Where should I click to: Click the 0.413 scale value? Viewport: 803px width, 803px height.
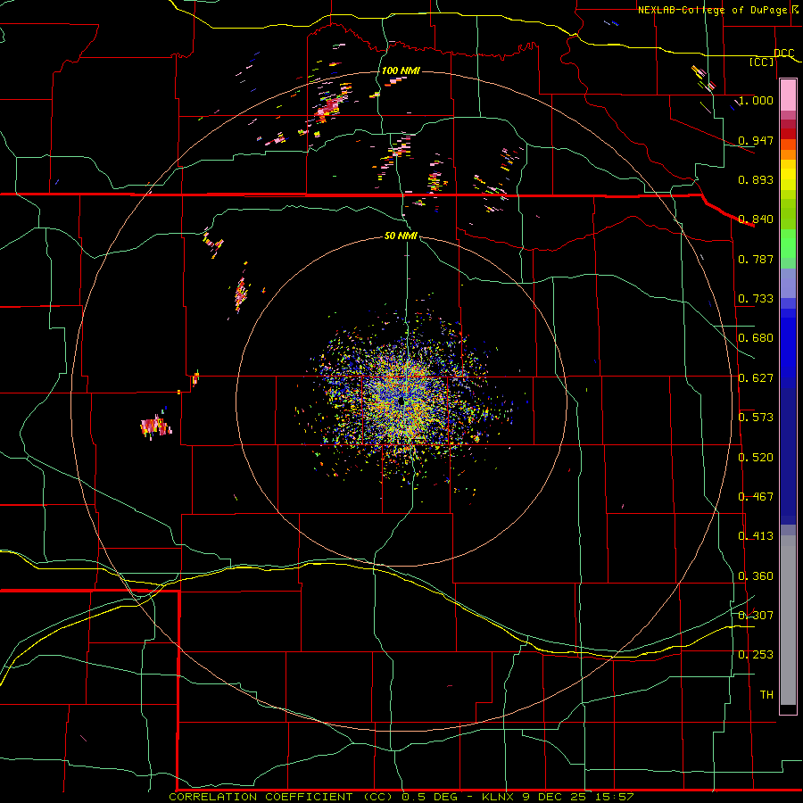point(756,536)
